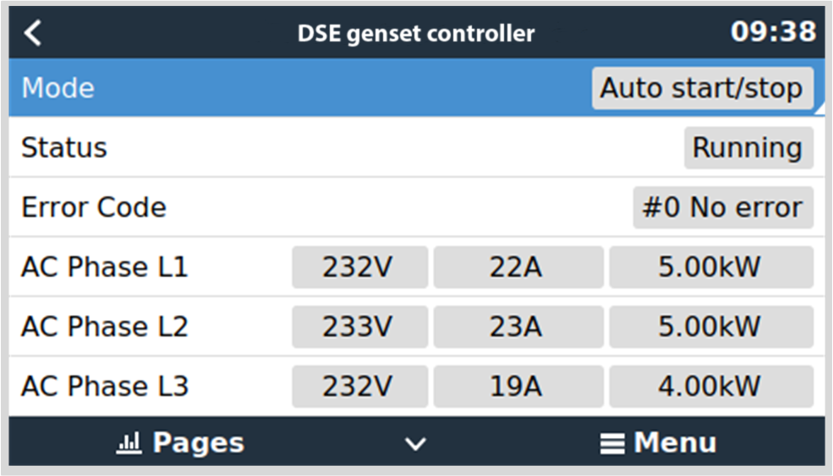Click L3 power 4.00kW field
This screenshot has height=476, width=833.
click(710, 386)
